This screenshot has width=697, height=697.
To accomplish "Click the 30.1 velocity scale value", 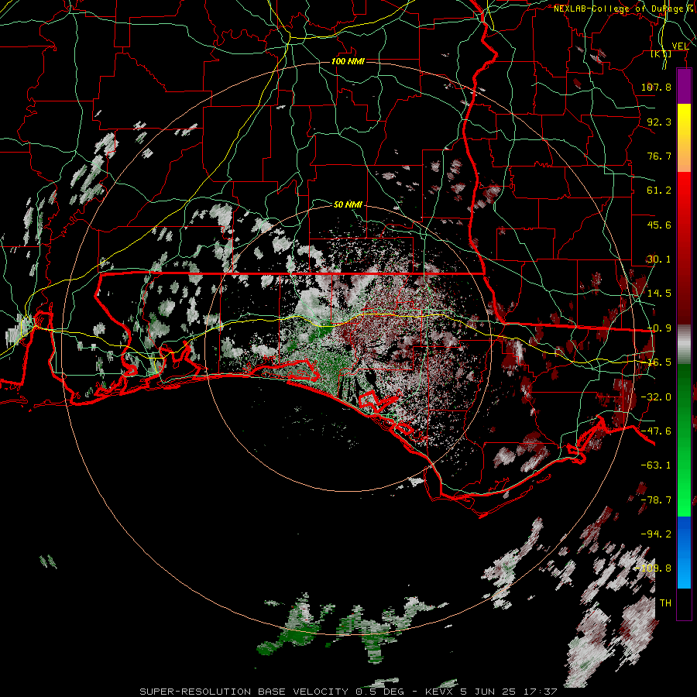I will tap(659, 259).
